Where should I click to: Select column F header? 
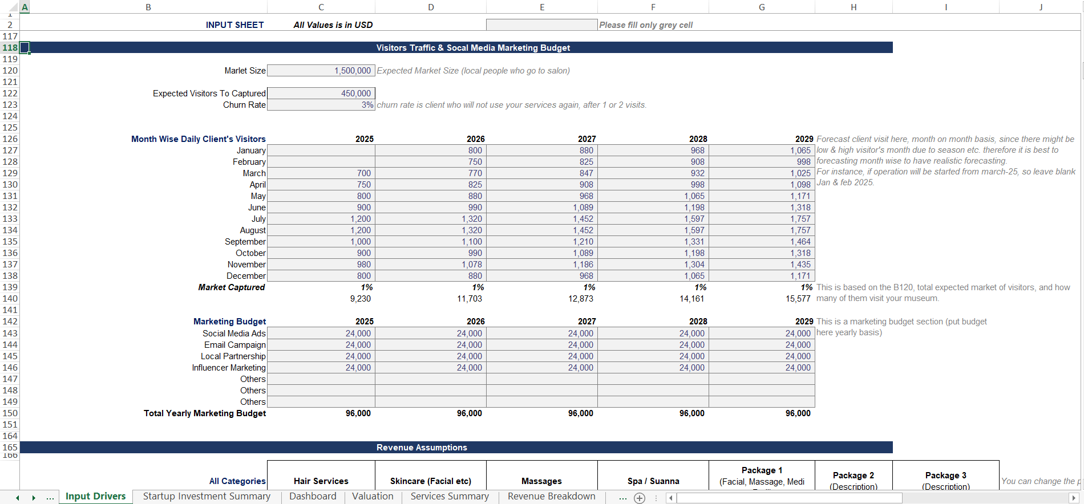point(653,7)
